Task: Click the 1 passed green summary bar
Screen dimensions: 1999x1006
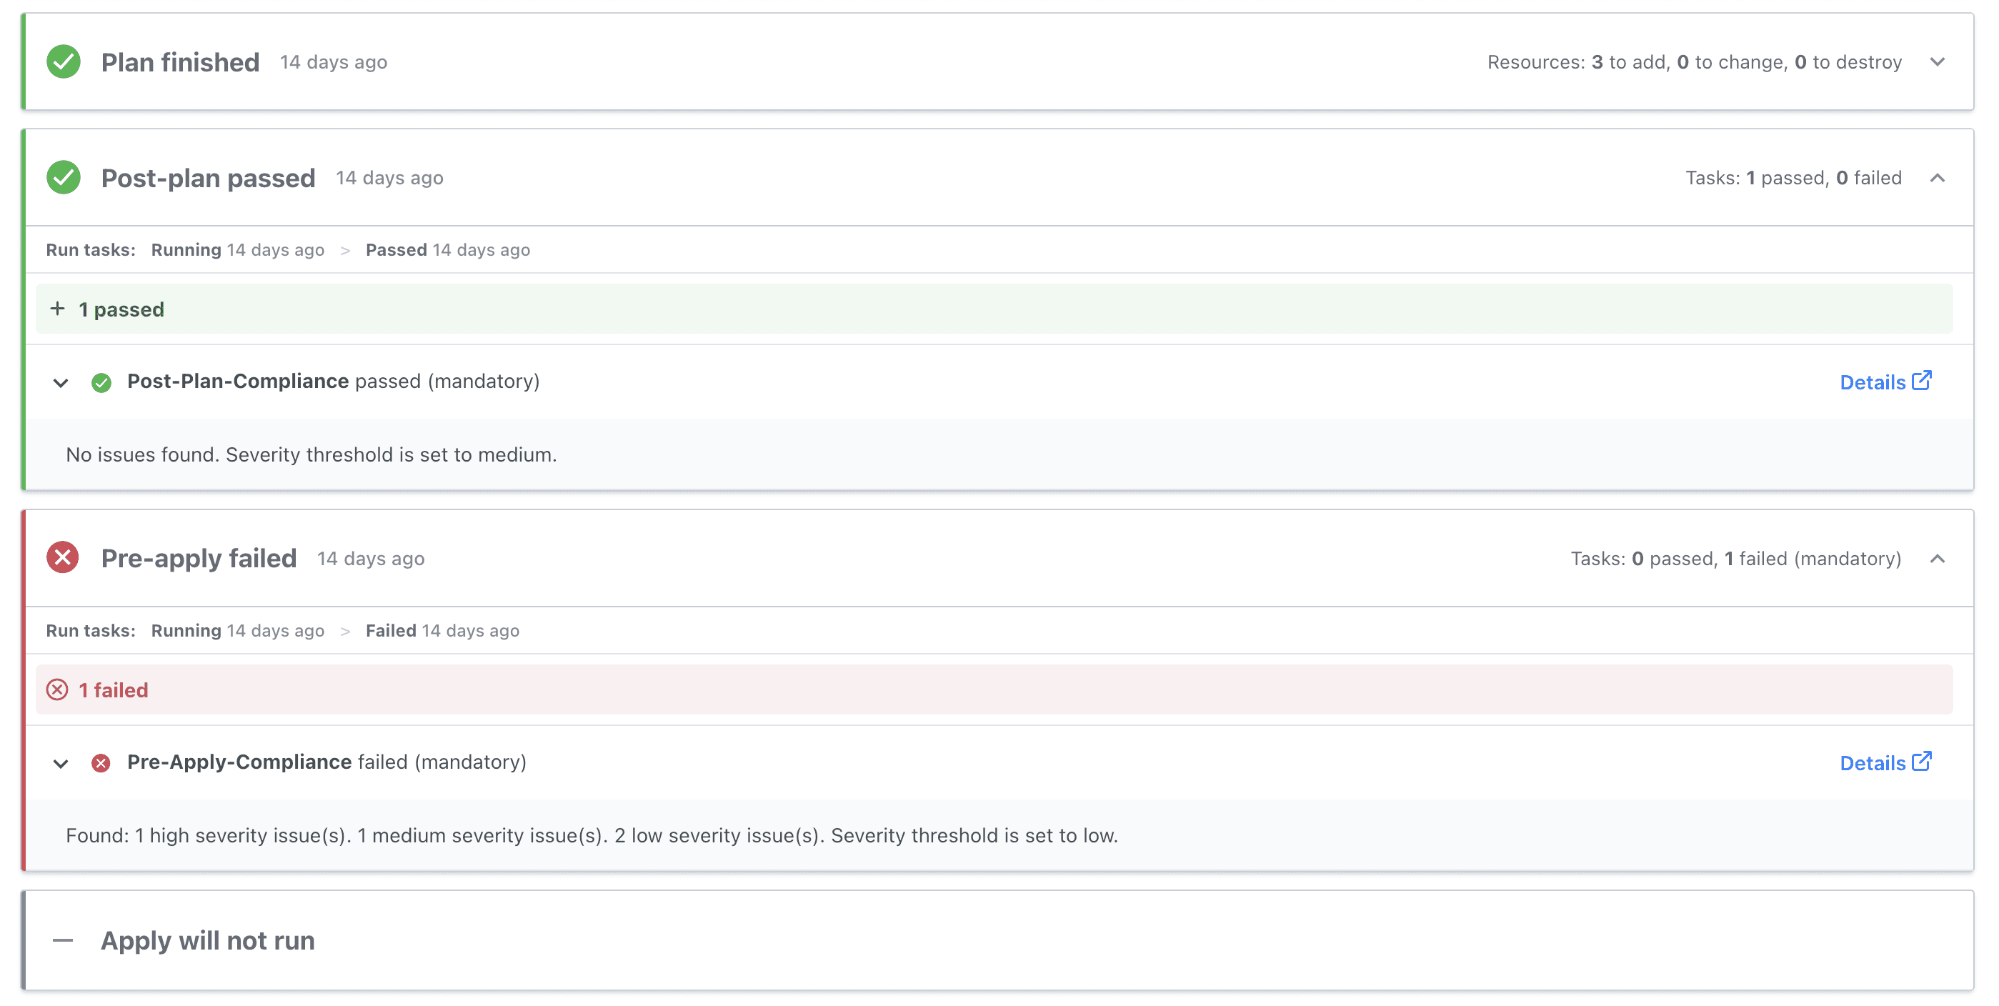Action: [993, 309]
